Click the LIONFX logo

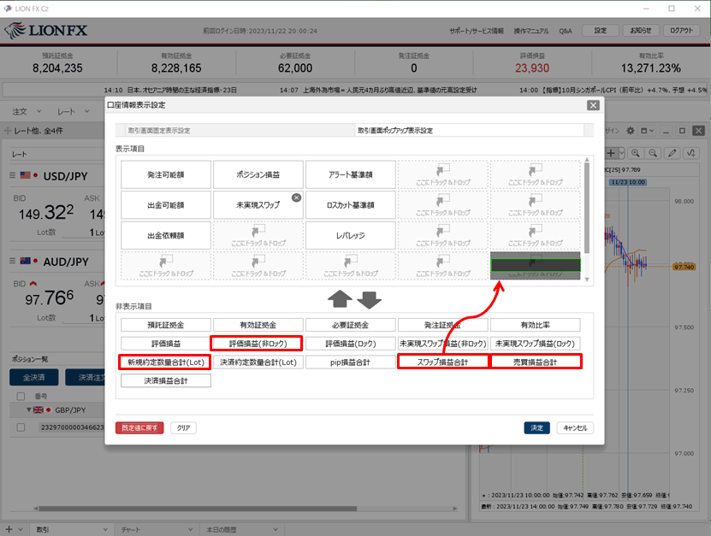(46, 31)
